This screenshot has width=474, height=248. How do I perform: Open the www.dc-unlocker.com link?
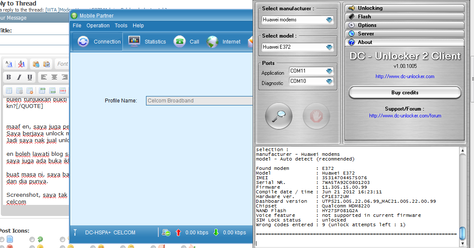click(x=405, y=76)
